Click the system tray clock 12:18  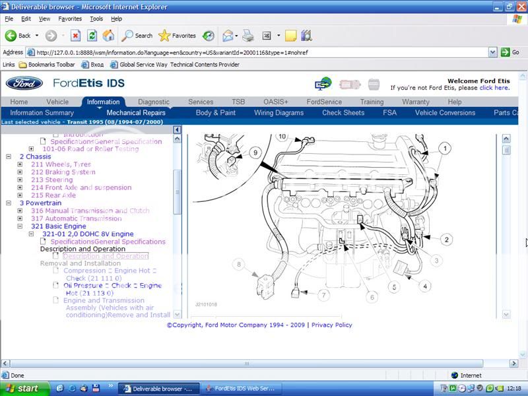point(514,389)
